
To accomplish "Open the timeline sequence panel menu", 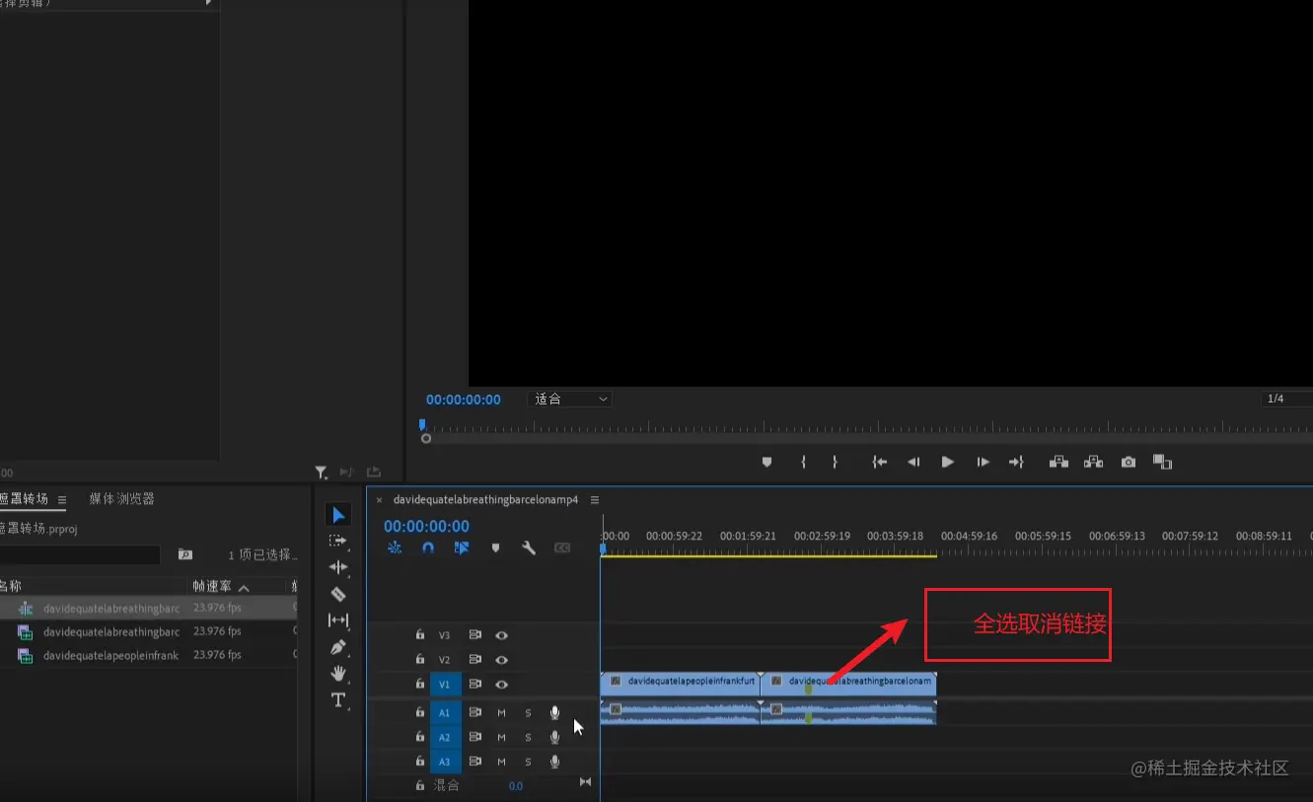I will click(595, 500).
